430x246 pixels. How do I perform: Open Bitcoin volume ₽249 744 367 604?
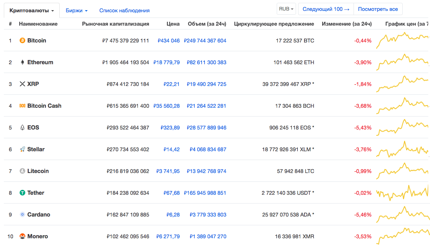[x=205, y=41]
